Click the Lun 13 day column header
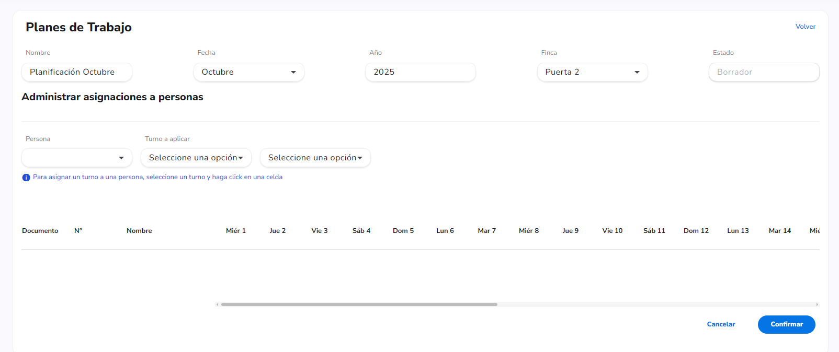This screenshot has width=839, height=352. tap(738, 231)
